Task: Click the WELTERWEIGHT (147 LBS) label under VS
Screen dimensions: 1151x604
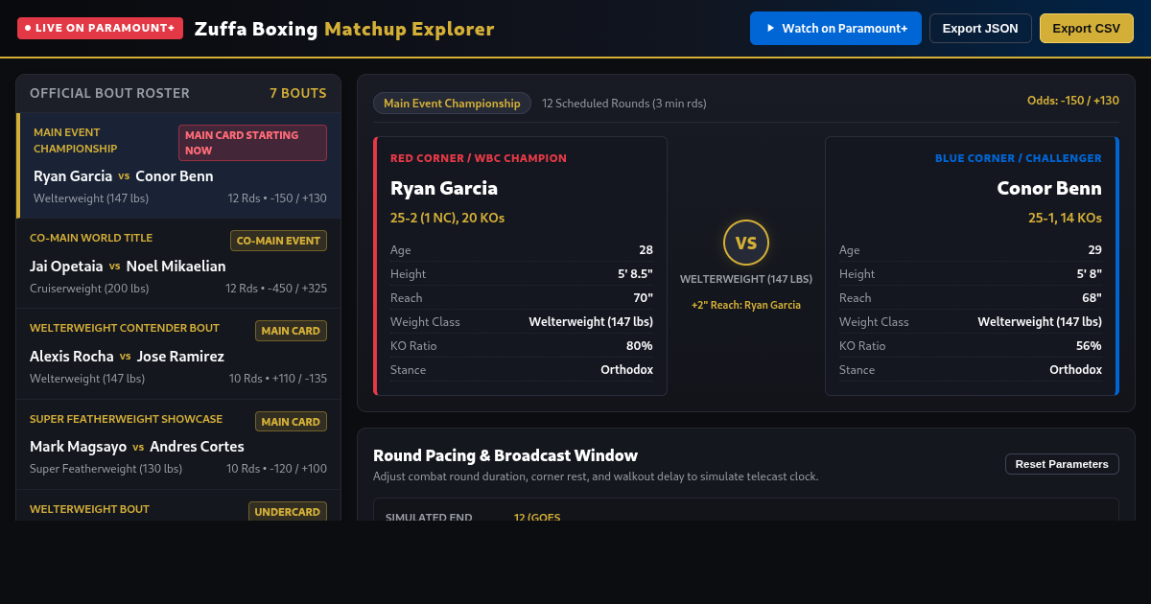Action: pos(746,279)
